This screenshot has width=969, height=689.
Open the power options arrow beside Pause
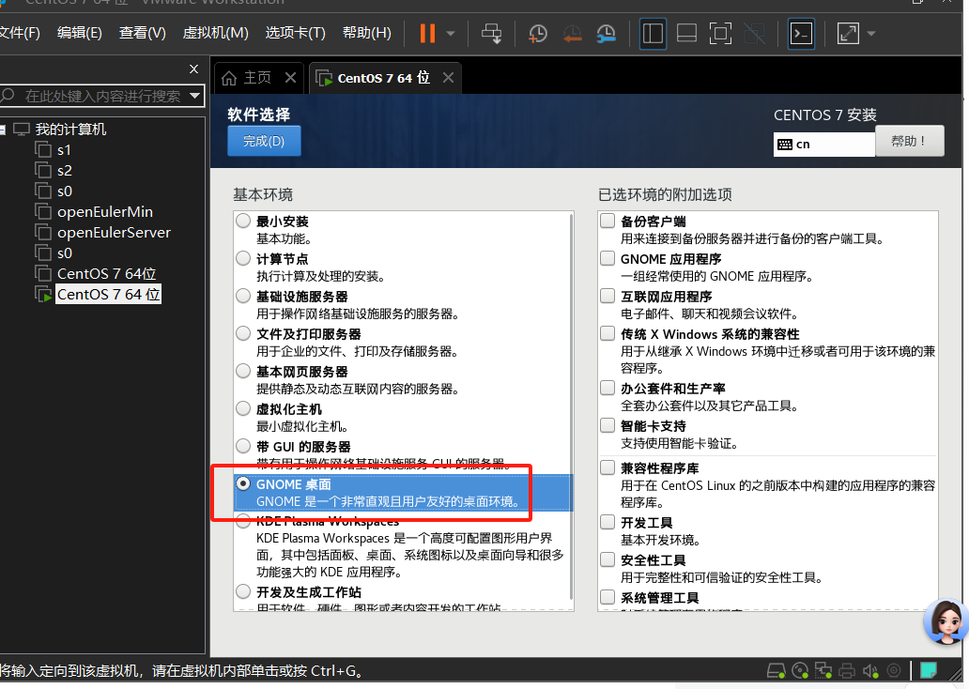(451, 34)
